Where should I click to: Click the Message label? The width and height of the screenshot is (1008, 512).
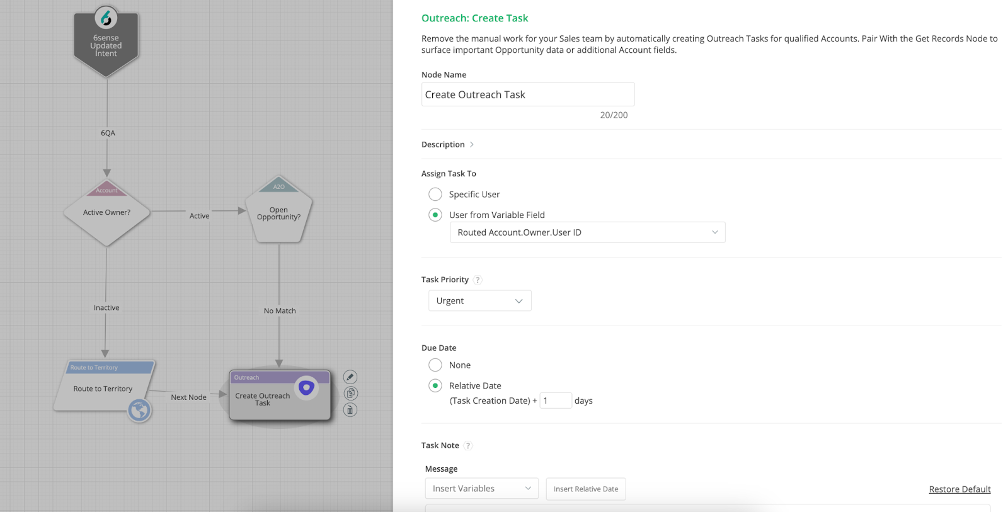[x=441, y=469]
